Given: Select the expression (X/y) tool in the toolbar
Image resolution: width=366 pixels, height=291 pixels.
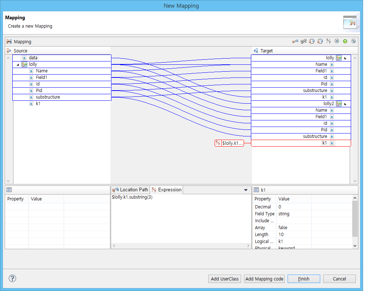Looking at the screenshot, I should 329,41.
